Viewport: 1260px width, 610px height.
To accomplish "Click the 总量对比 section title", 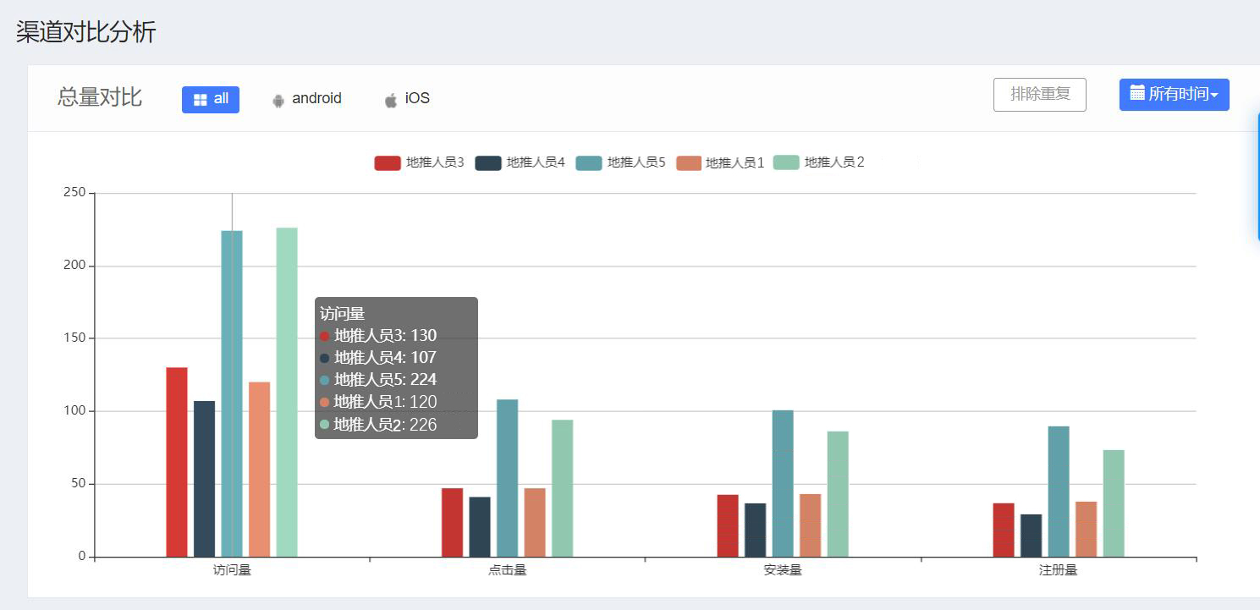I will (100, 97).
